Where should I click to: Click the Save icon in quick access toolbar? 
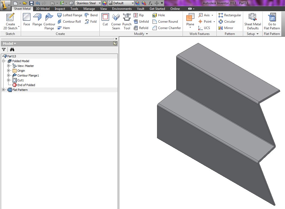tap(31, 3)
